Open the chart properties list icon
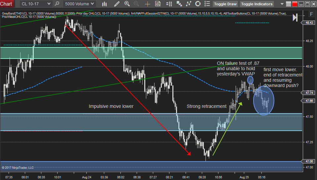317x180 pixels. (x=207, y=4)
